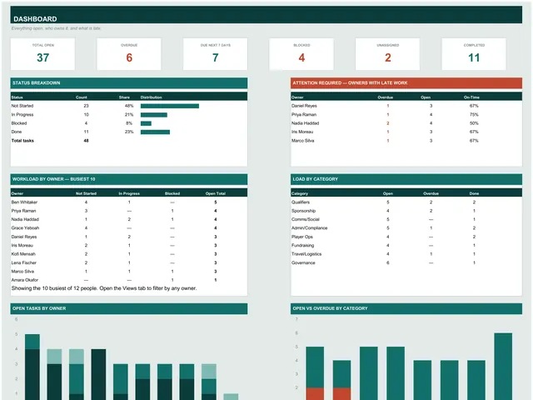Click the STATUS BREAKDOWN section header
The image size is (533, 400).
click(129, 83)
